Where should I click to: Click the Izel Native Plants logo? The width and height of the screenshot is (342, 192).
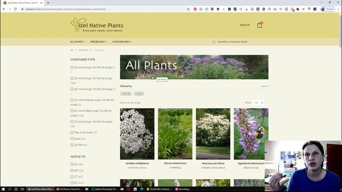click(97, 25)
